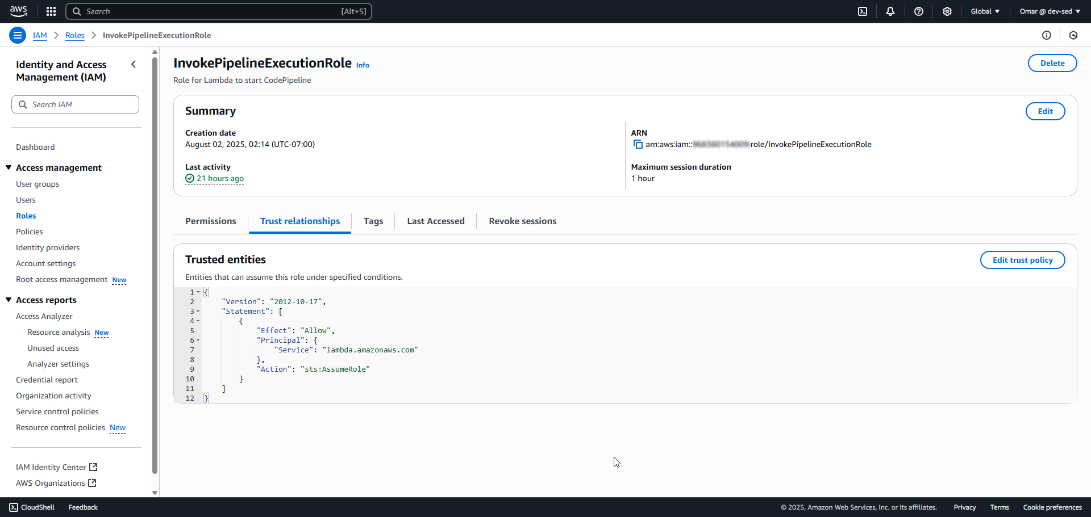This screenshot has height=517, width=1091.
Task: Open the info panel icon
Action: [x=1047, y=35]
